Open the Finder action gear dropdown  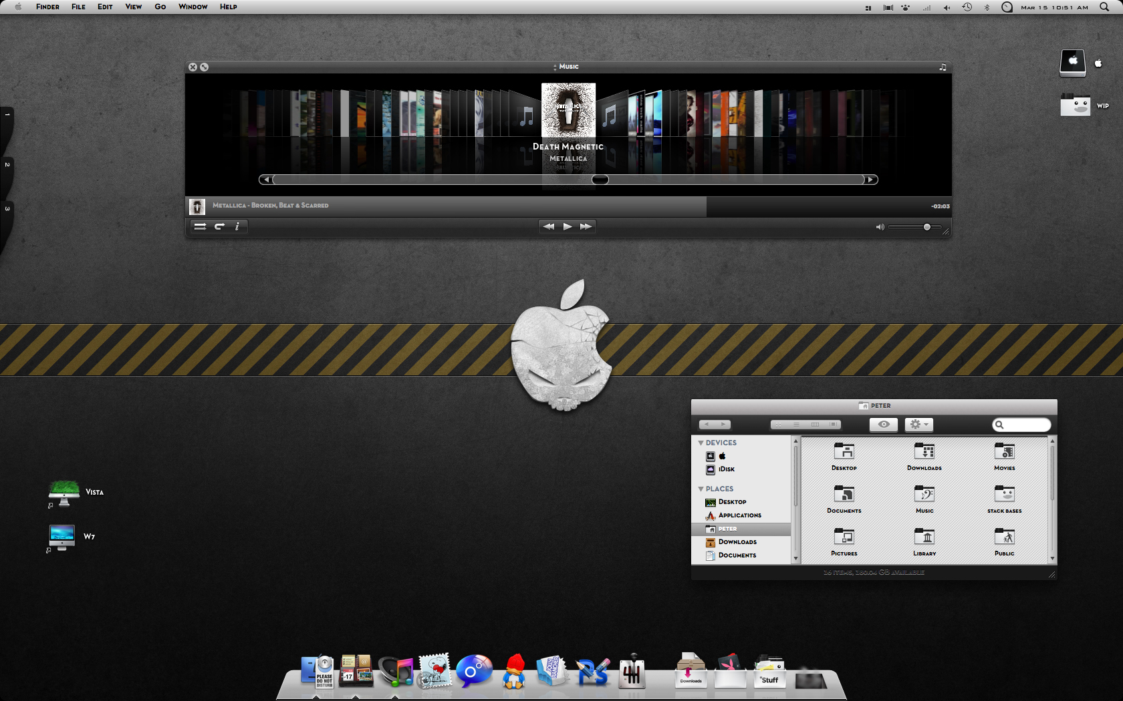tap(919, 425)
